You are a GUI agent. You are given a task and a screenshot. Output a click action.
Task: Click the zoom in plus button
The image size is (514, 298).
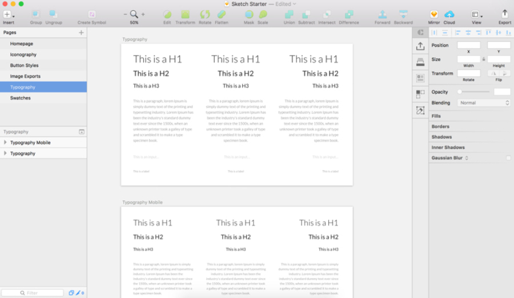(143, 14)
